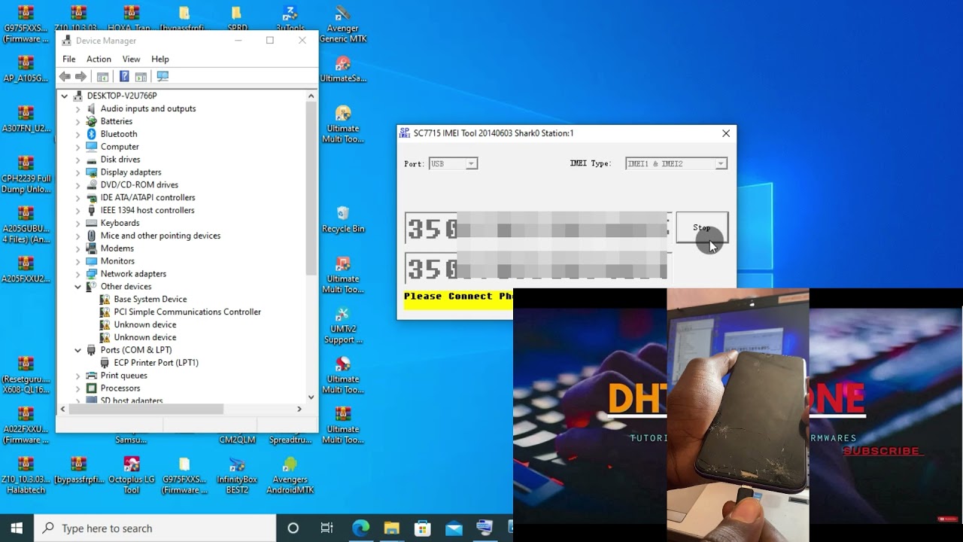
Task: Select Mice and other pointing devices item
Action: coord(160,236)
